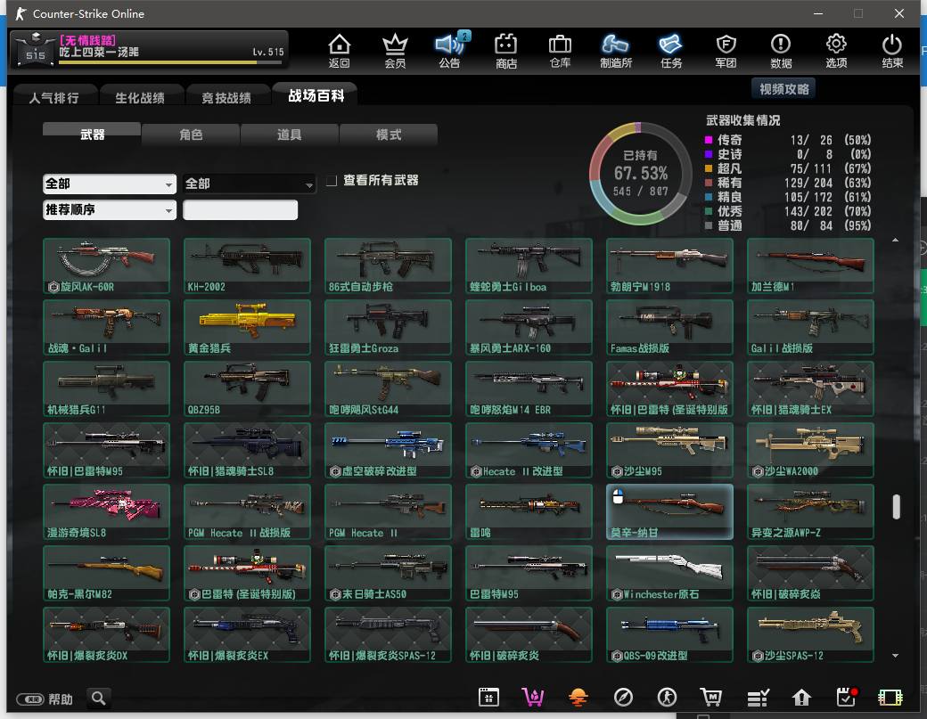Open the 数据 data icon
Image resolution: width=927 pixels, height=719 pixels.
(781, 50)
